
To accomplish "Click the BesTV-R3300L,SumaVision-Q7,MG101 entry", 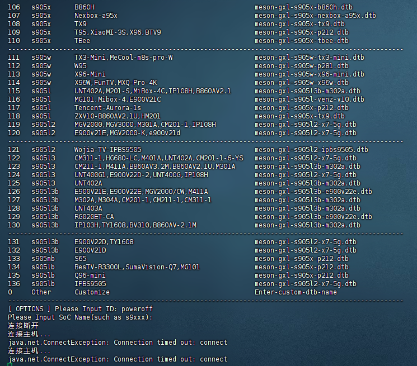I will point(137,267).
